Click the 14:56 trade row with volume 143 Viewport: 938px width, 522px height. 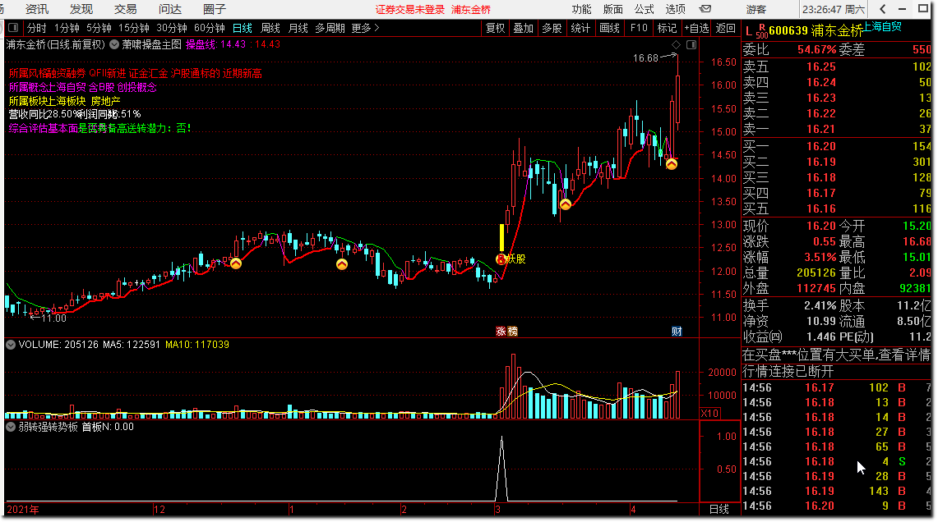[x=837, y=491]
